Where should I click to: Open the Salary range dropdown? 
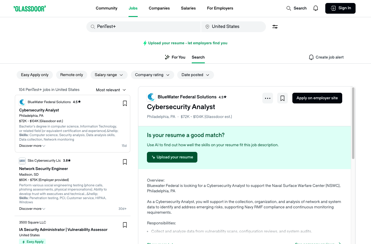pos(109,75)
